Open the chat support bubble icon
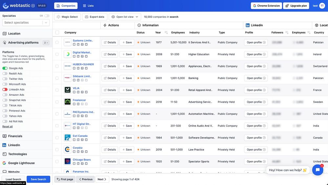This screenshot has width=328, height=185. [318, 170]
